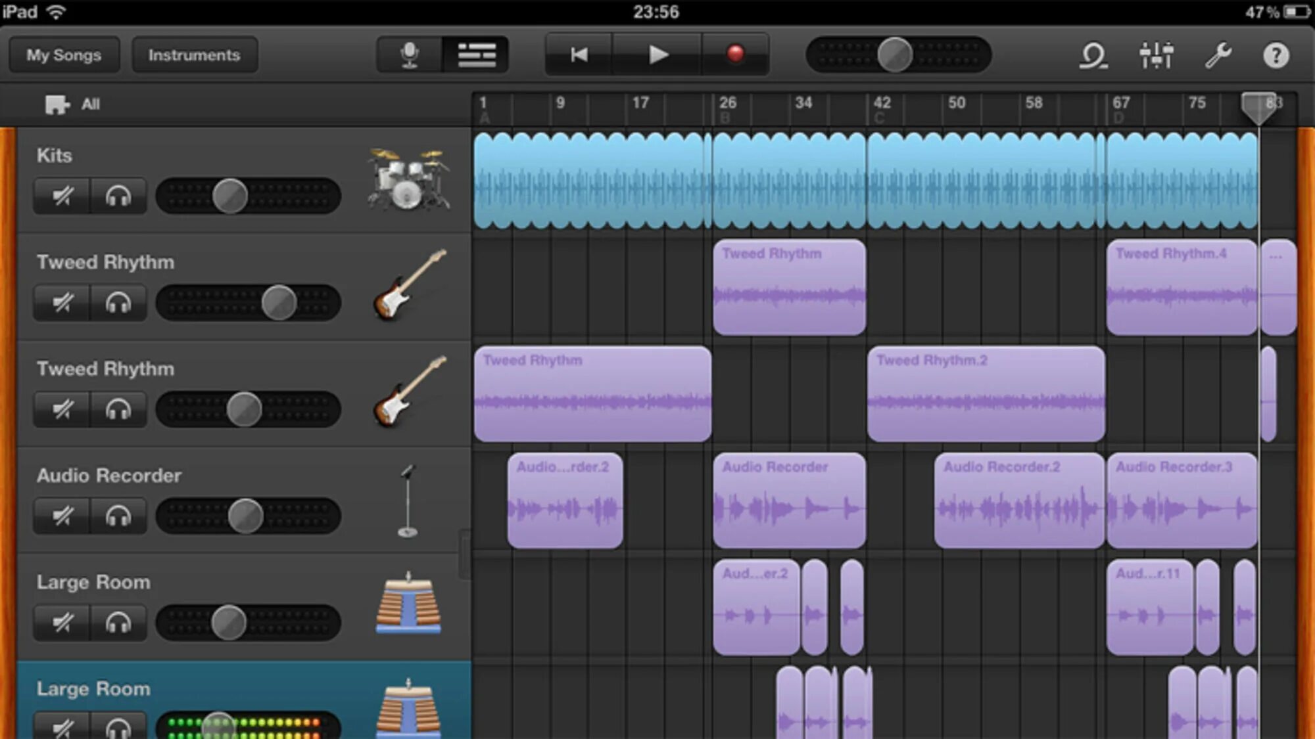Open the Loop Browser icon
Viewport: 1315px width, 739px height.
(x=1093, y=55)
